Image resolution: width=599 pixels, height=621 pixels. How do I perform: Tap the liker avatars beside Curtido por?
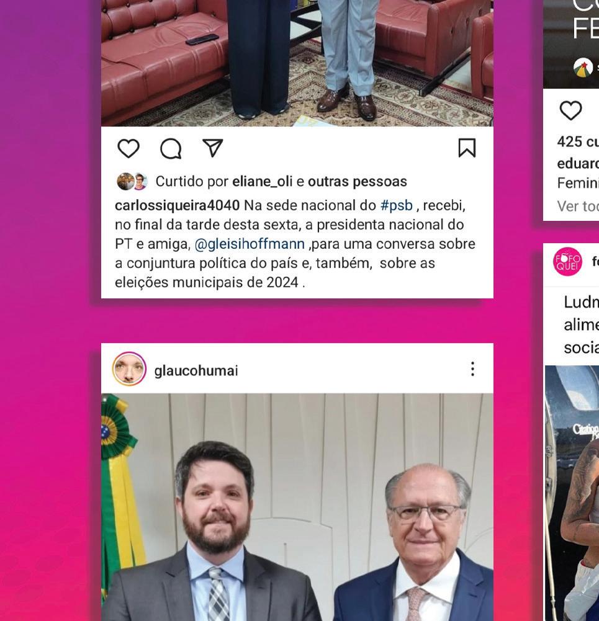click(132, 181)
